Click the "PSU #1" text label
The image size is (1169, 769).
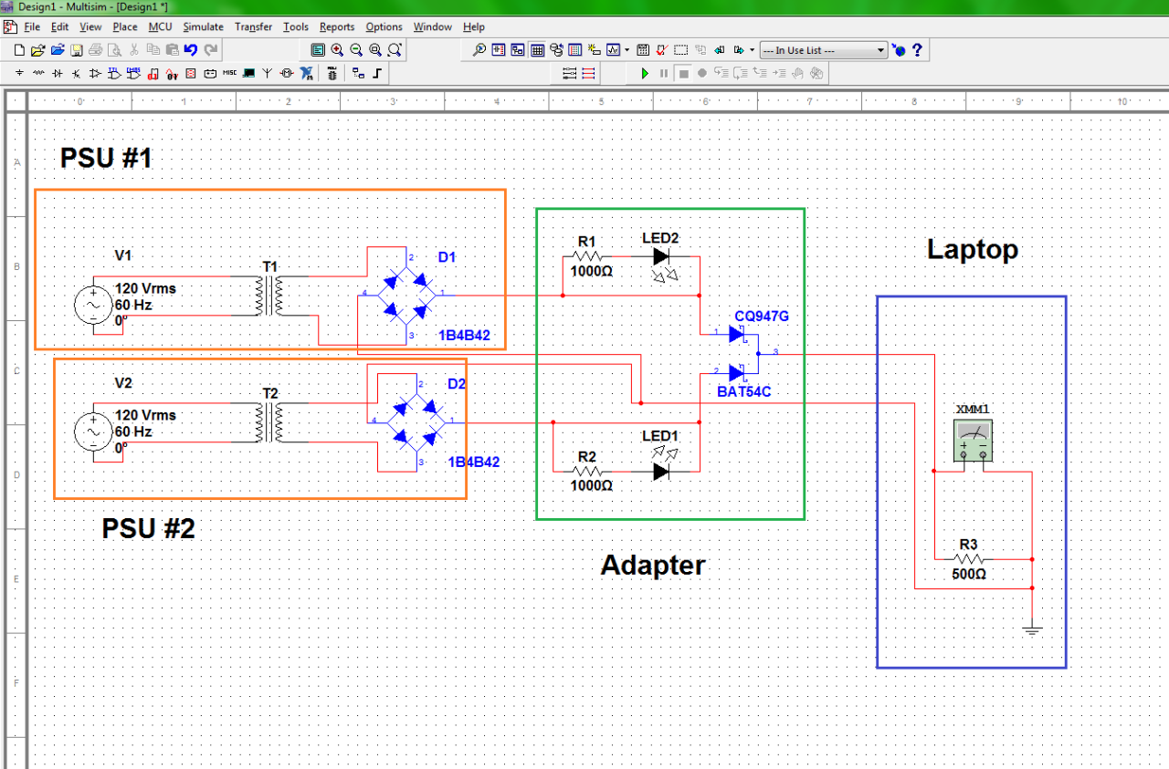click(x=106, y=159)
